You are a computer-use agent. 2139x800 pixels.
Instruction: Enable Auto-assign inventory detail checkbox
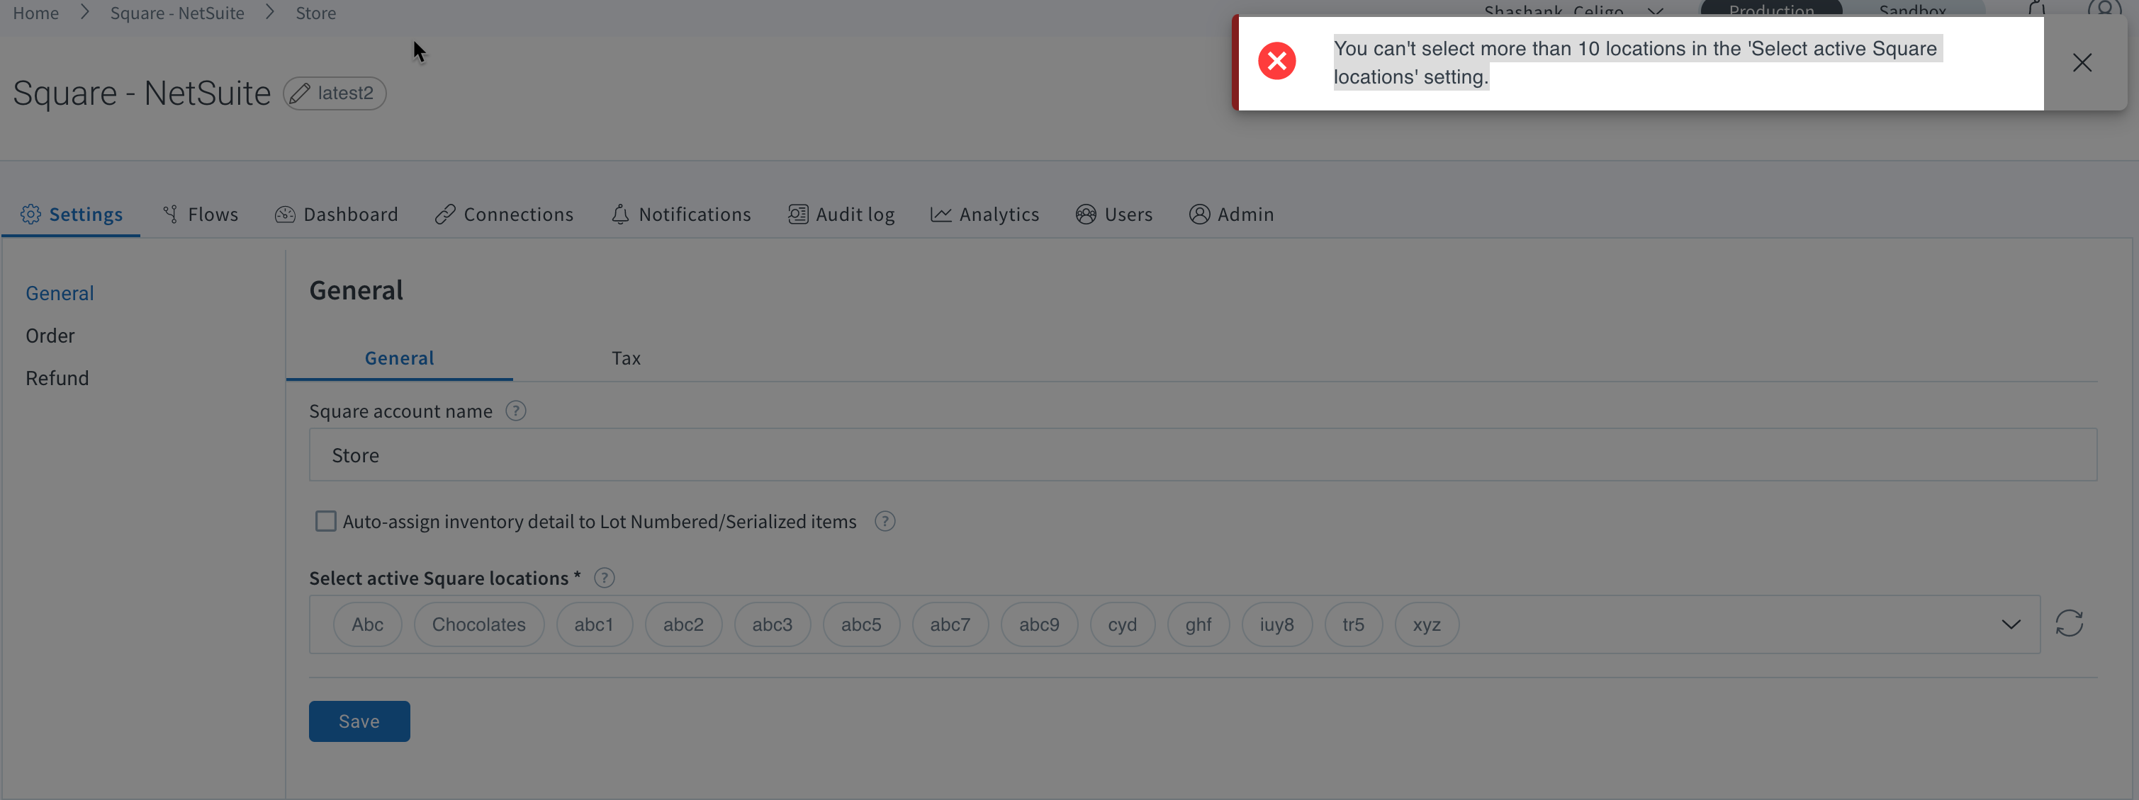[325, 522]
